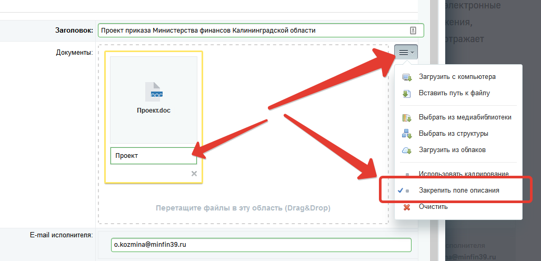Click the DOC file type icon
The height and width of the screenshot is (261, 541).
point(154,92)
